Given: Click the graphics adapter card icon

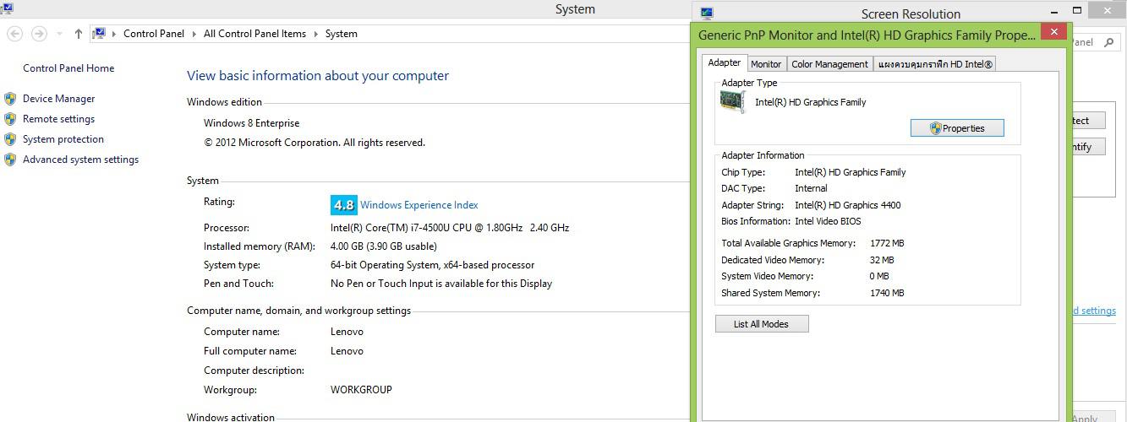Looking at the screenshot, I should pyautogui.click(x=732, y=102).
